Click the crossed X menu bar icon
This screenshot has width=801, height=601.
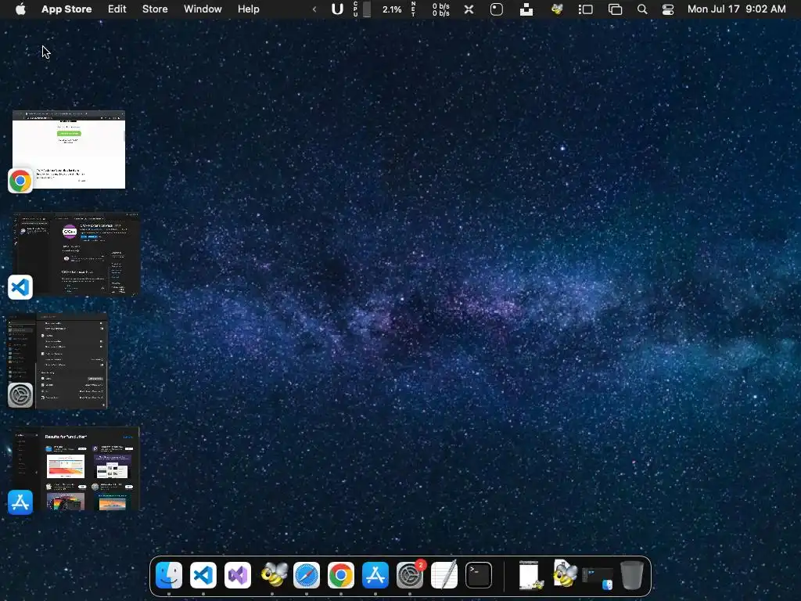[469, 9]
